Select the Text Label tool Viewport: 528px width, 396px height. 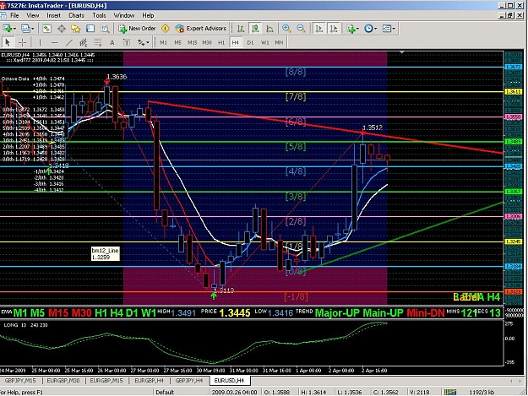pyautogui.click(x=127, y=43)
